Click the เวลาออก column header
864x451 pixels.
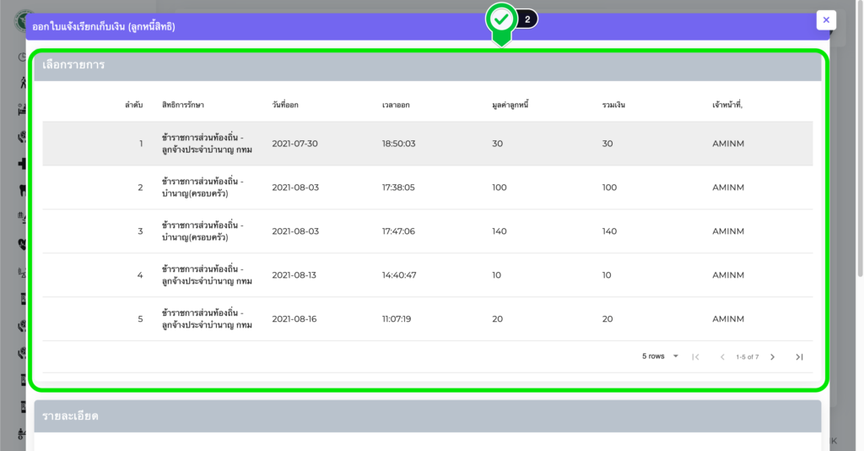pos(396,105)
